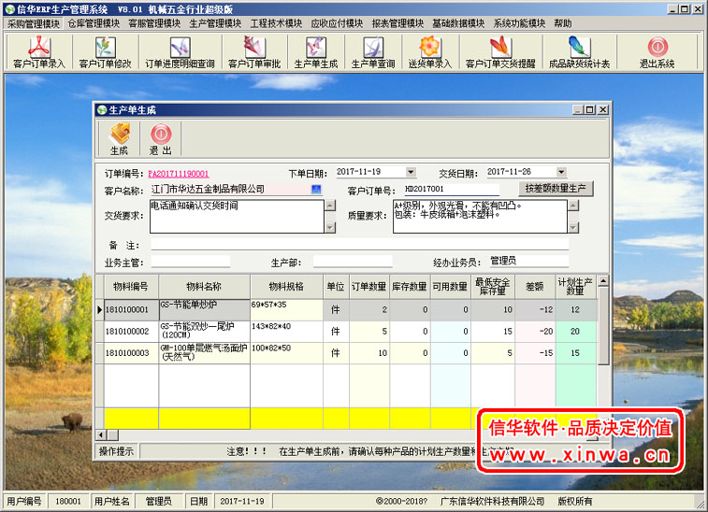Screen dimensions: 708x512
Task: Click the 备注 input field
Action: [x=359, y=245]
